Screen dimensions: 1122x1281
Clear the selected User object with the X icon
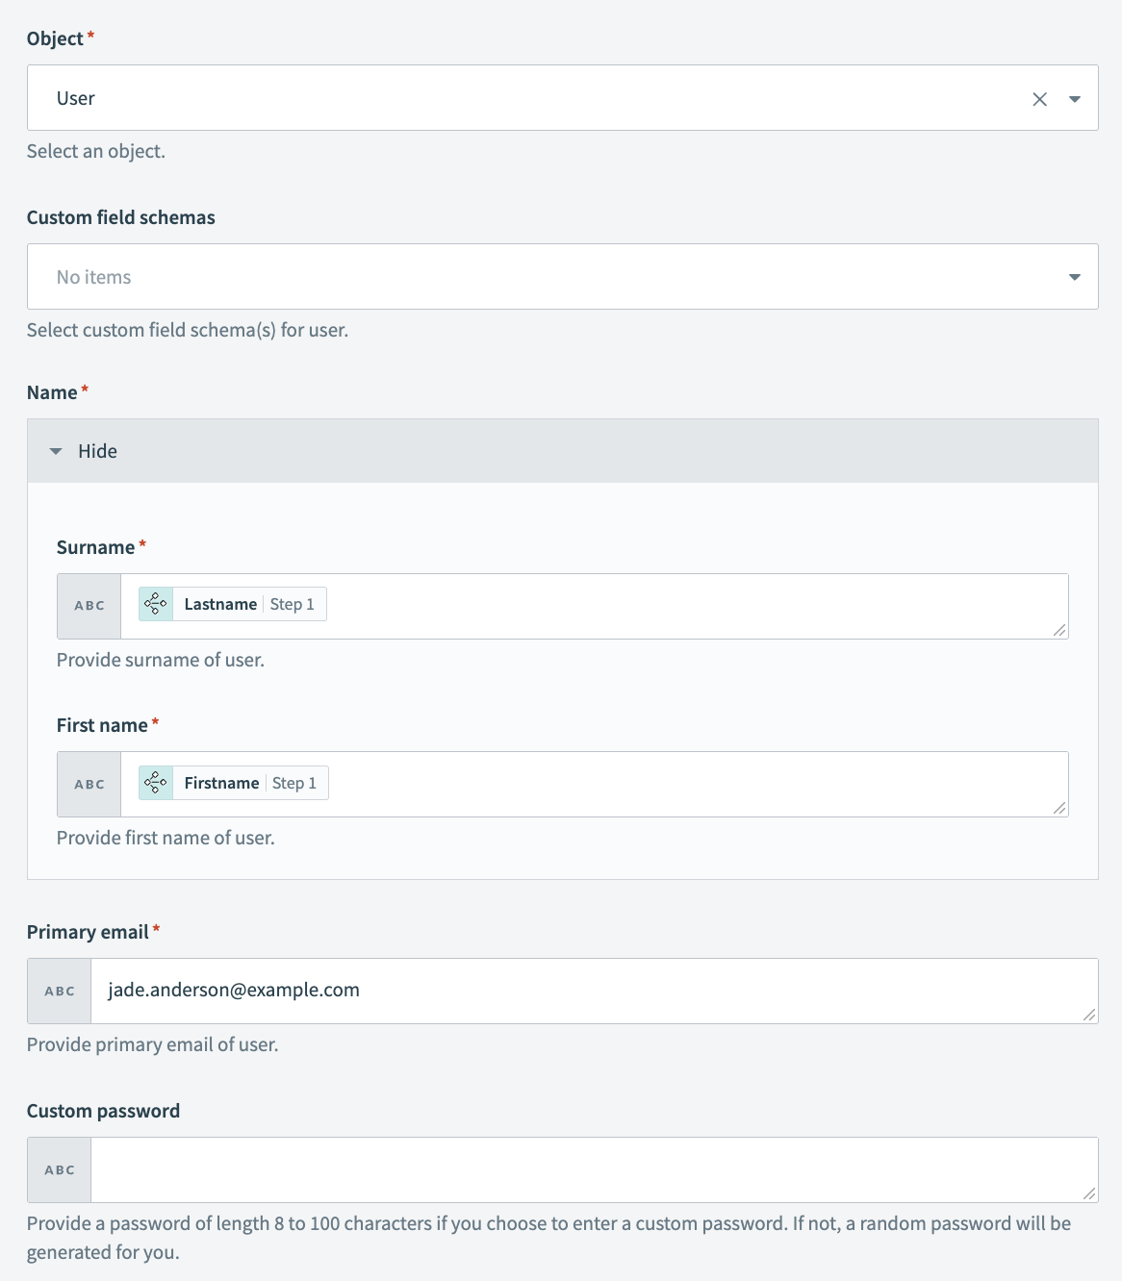click(x=1039, y=97)
